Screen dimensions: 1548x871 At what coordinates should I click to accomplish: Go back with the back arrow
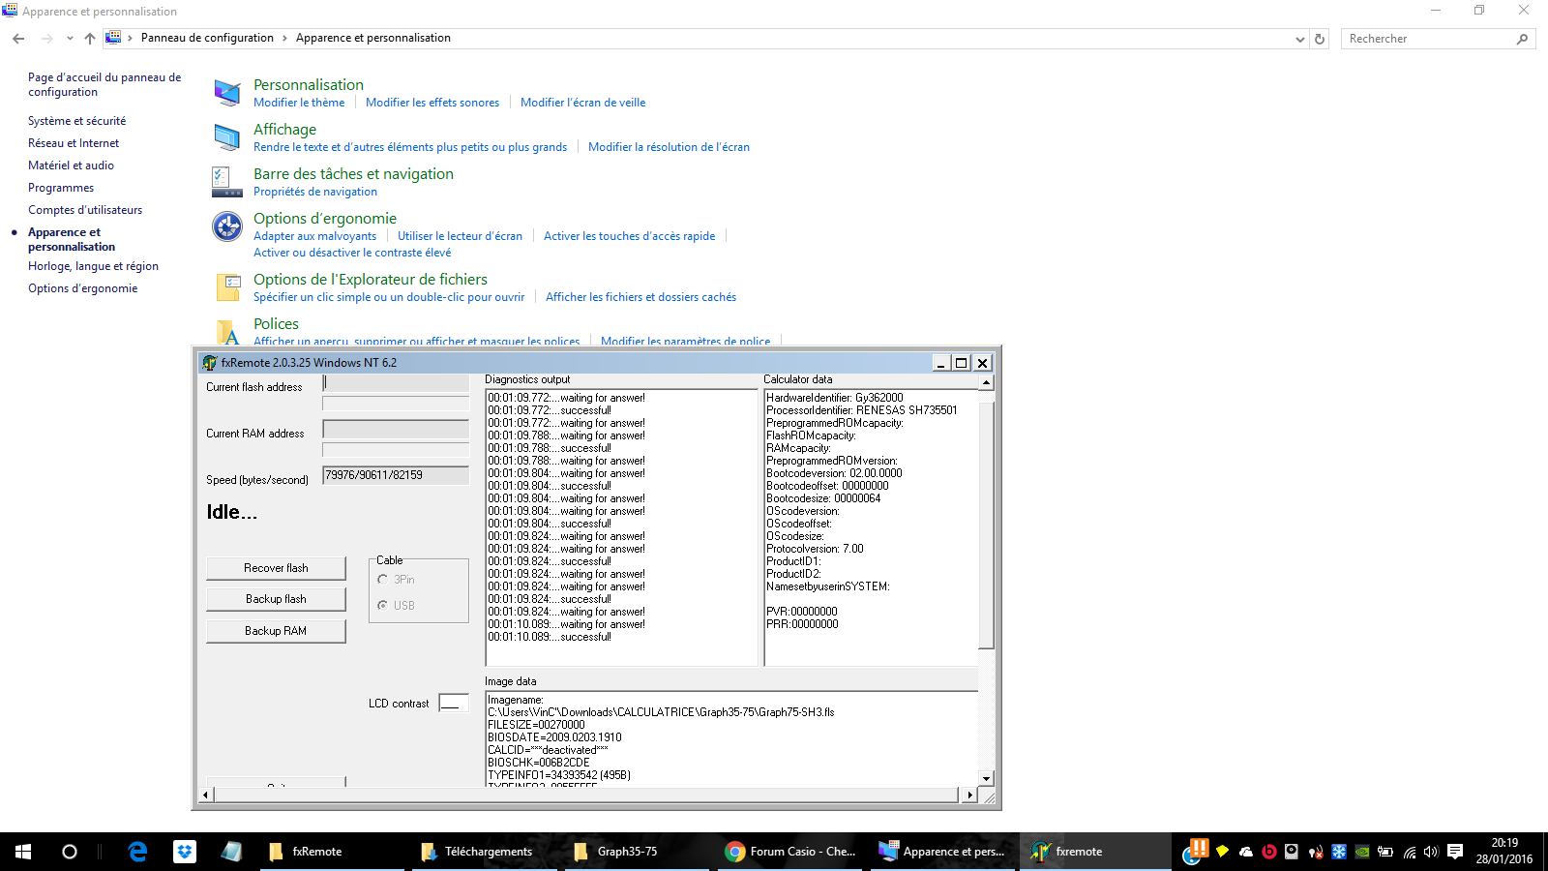(18, 39)
